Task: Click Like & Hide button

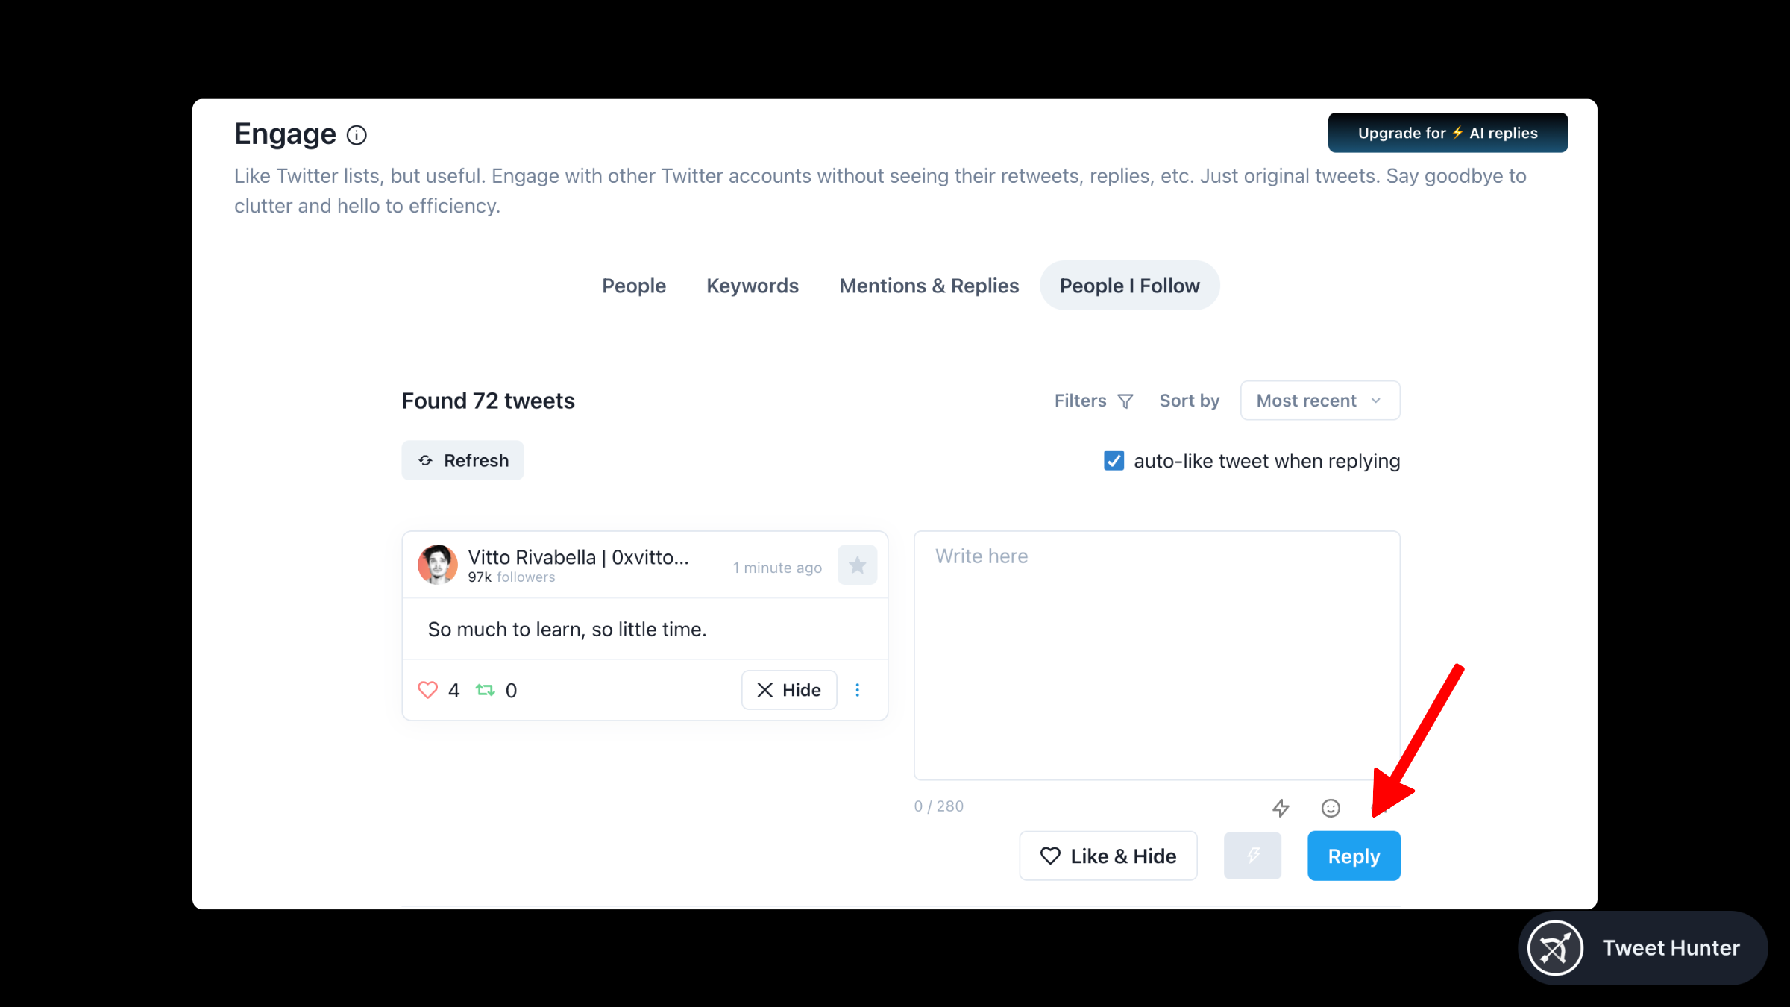Action: click(1108, 856)
